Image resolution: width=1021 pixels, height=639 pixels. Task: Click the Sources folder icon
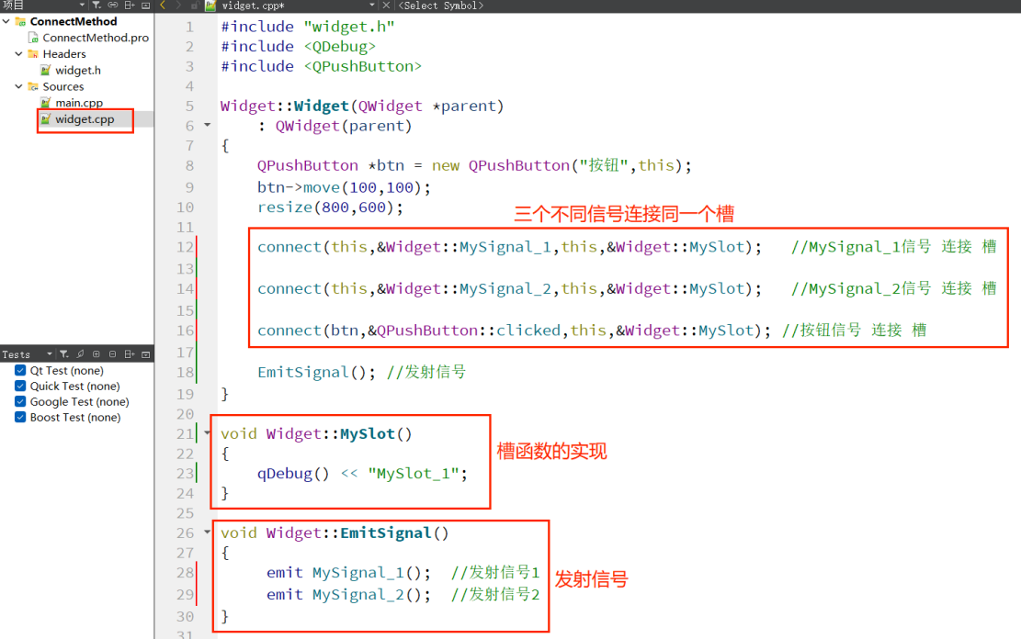pyautogui.click(x=33, y=86)
